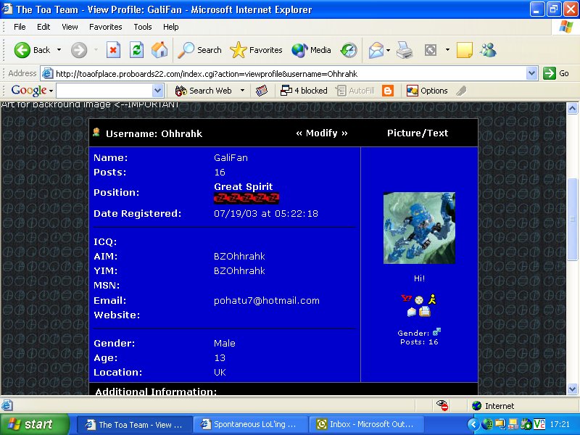Expand the Search Web dropdown arrow
Viewport: 580px width, 435px height.
(242, 91)
